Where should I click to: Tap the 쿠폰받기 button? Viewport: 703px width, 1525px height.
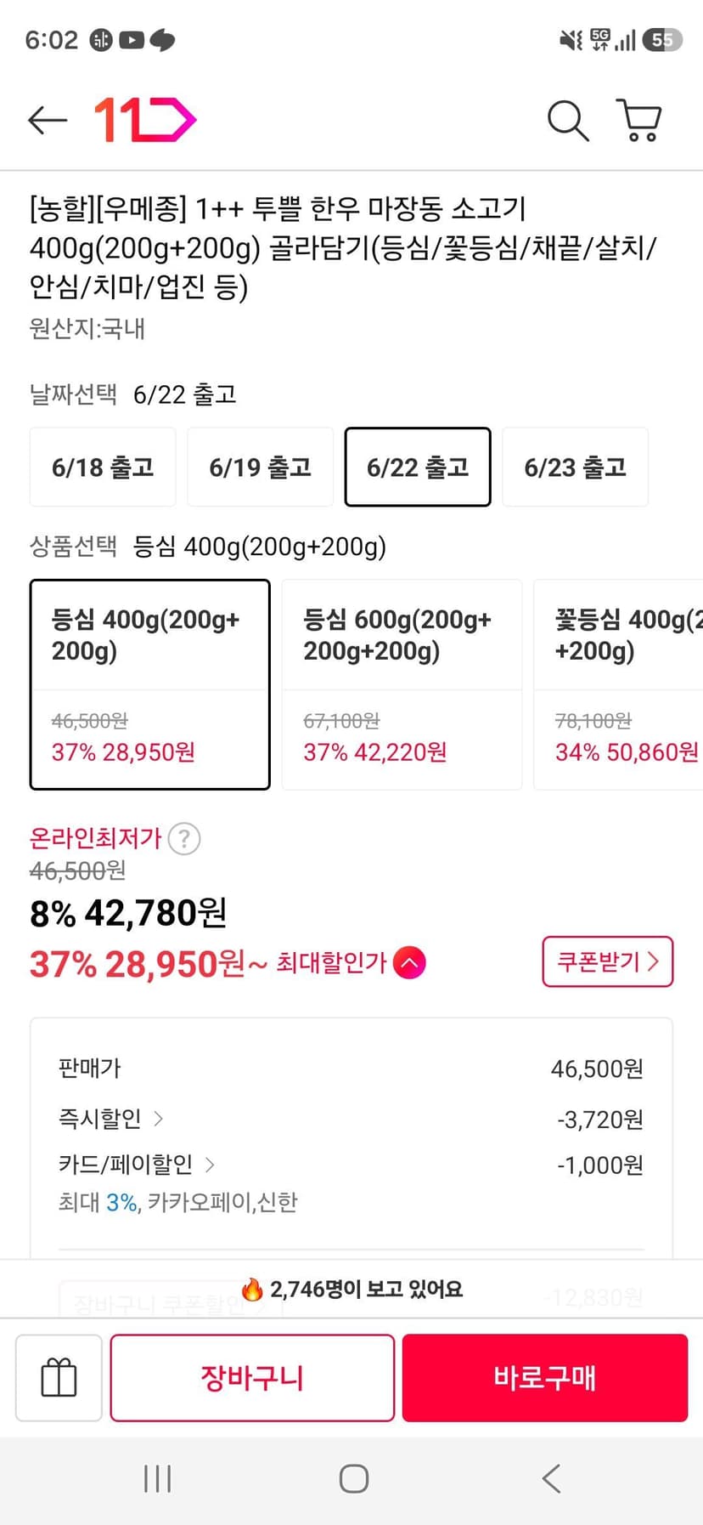[608, 961]
